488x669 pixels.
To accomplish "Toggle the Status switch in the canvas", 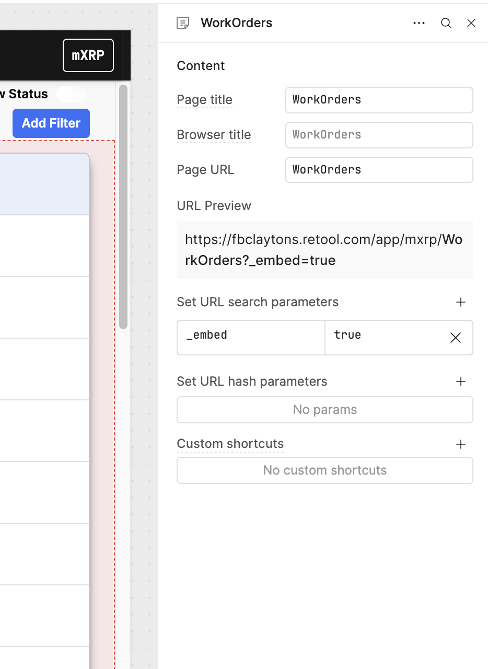I will tap(71, 94).
